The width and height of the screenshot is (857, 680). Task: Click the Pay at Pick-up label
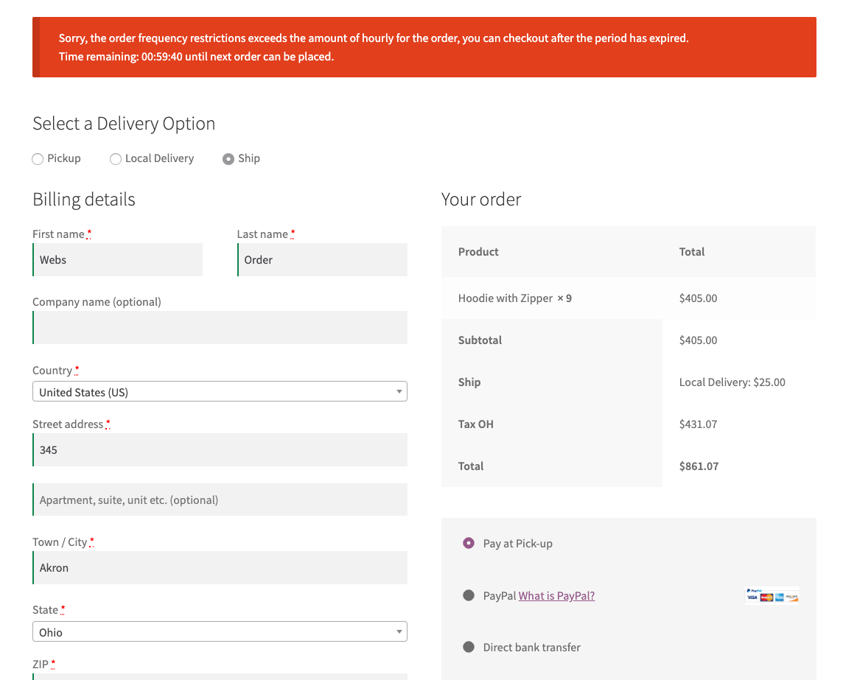coord(517,544)
